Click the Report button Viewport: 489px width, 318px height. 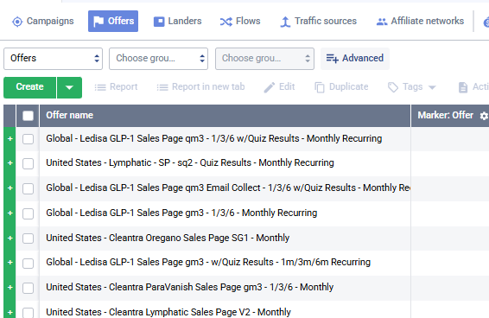click(116, 87)
